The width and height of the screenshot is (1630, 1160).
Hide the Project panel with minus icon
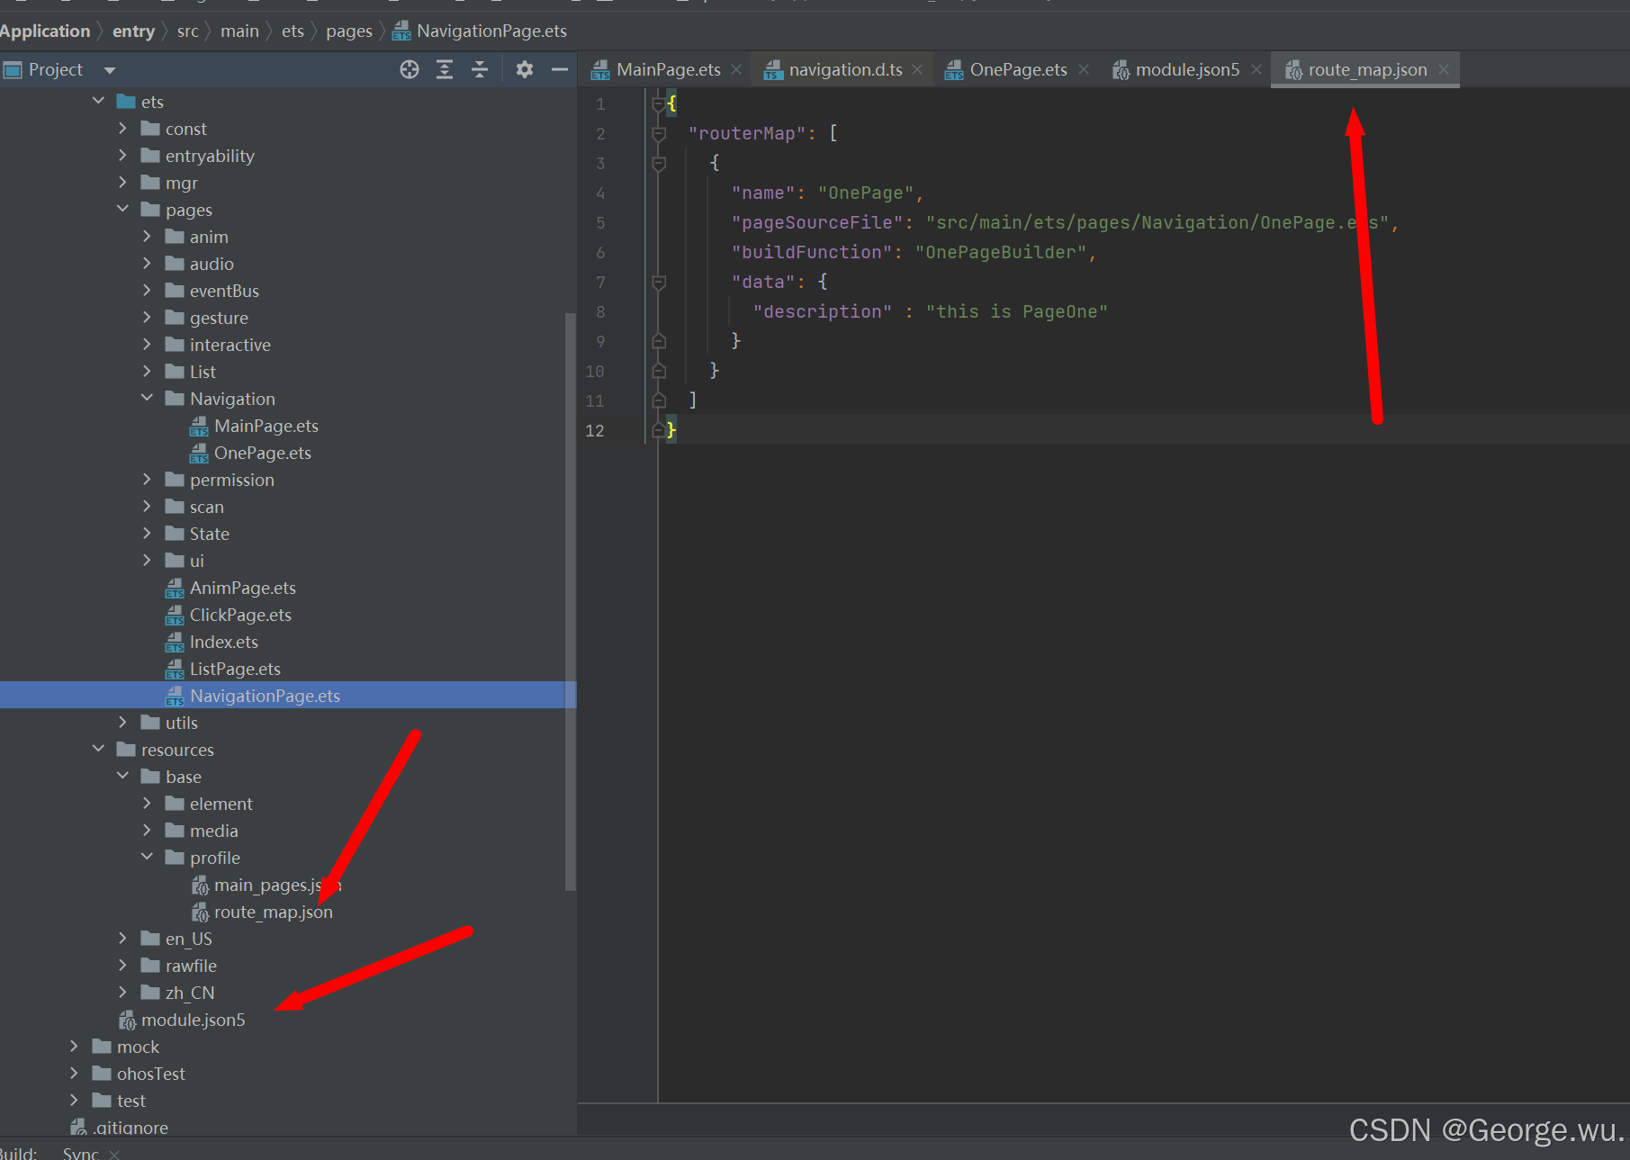tap(560, 69)
